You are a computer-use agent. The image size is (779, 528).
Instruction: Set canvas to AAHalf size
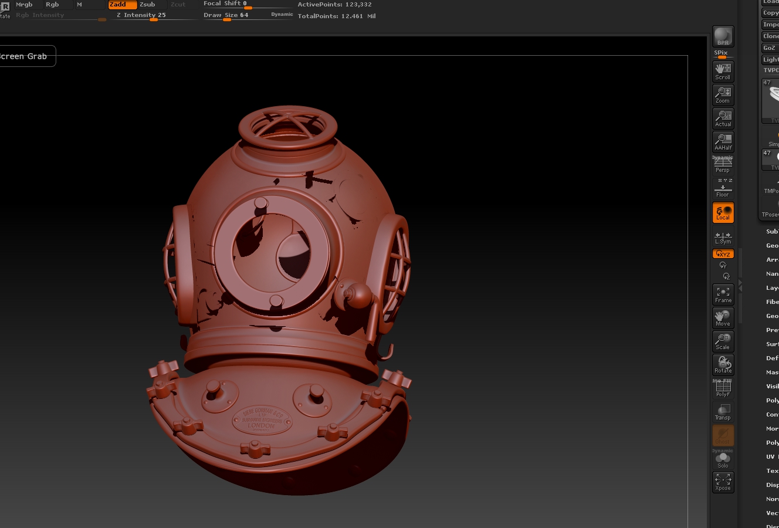pyautogui.click(x=723, y=142)
